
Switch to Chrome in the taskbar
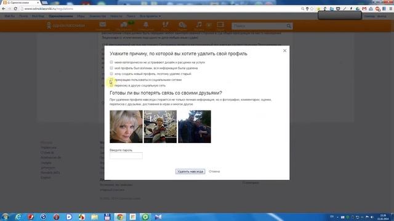(120, 217)
